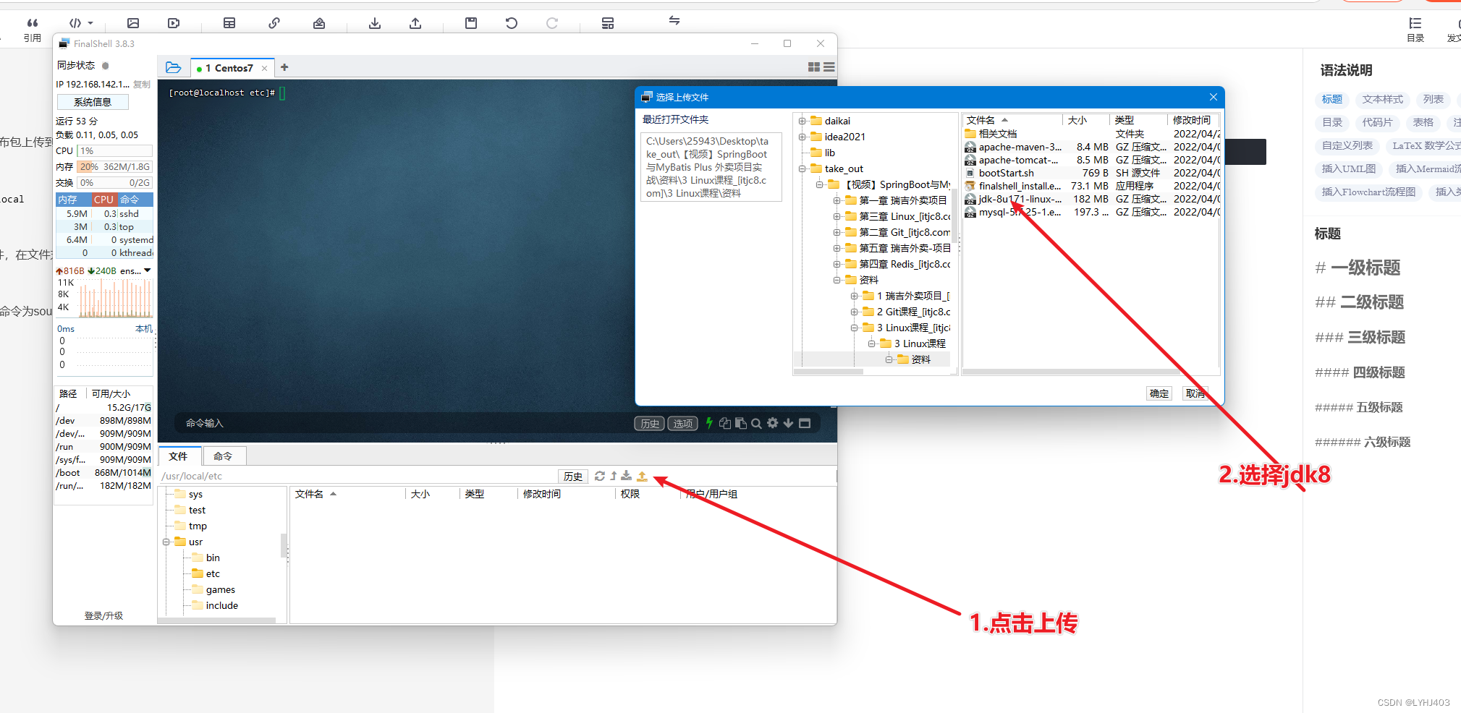Open the 目录 outline icon at top right
The image size is (1461, 713).
pyautogui.click(x=1415, y=30)
